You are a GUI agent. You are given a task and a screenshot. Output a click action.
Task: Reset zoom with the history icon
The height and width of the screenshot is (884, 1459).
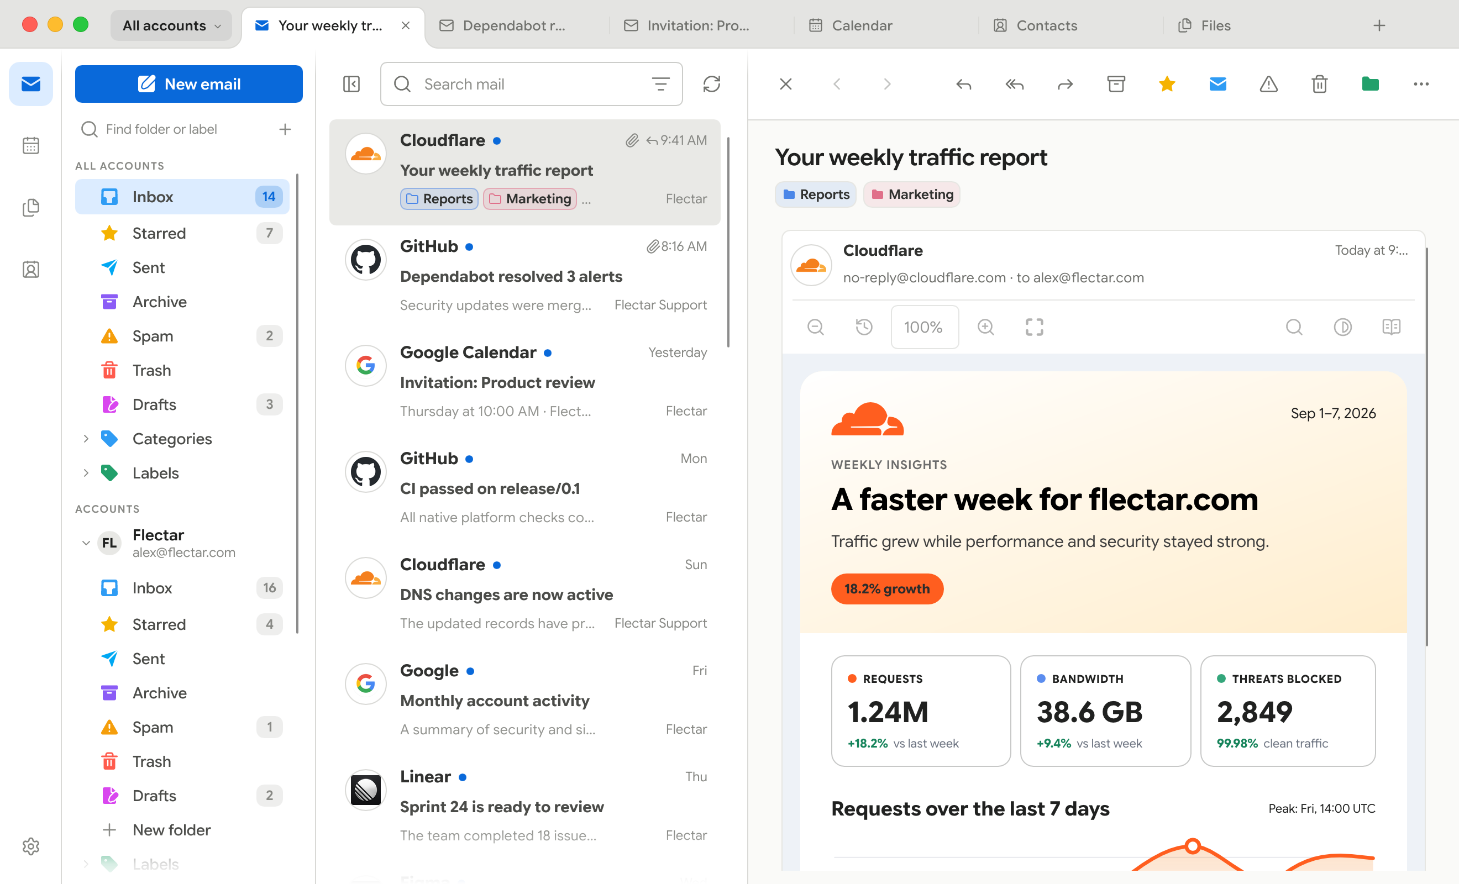tap(864, 327)
